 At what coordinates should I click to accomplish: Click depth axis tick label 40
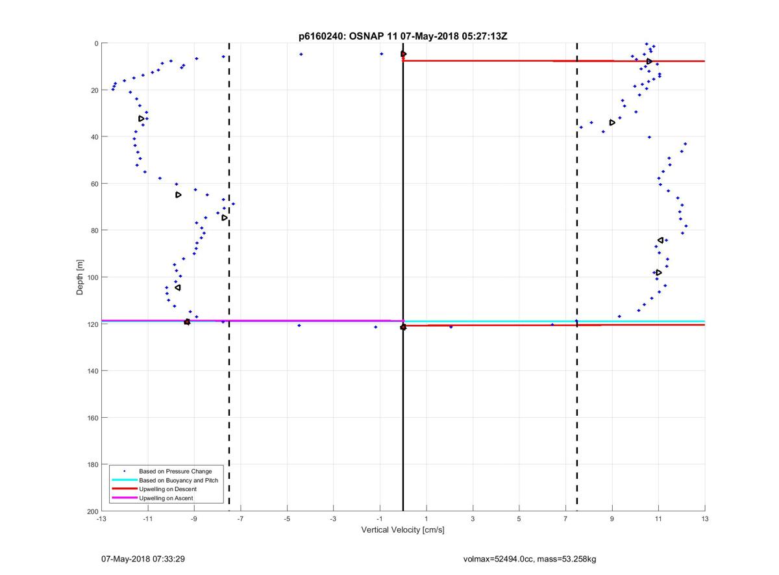(x=93, y=137)
